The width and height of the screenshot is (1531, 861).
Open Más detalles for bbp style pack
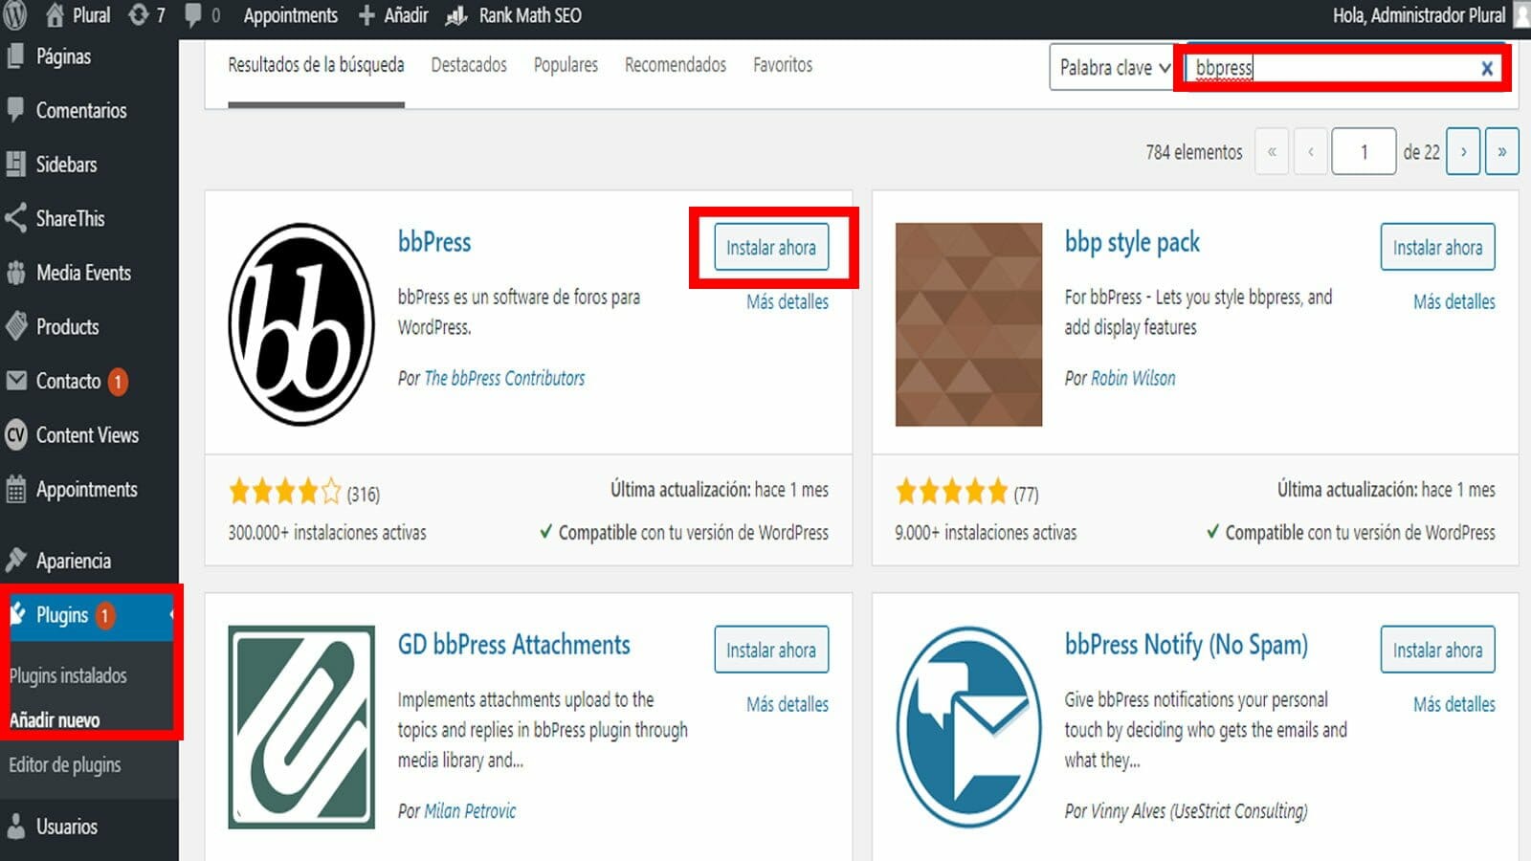(x=1454, y=301)
